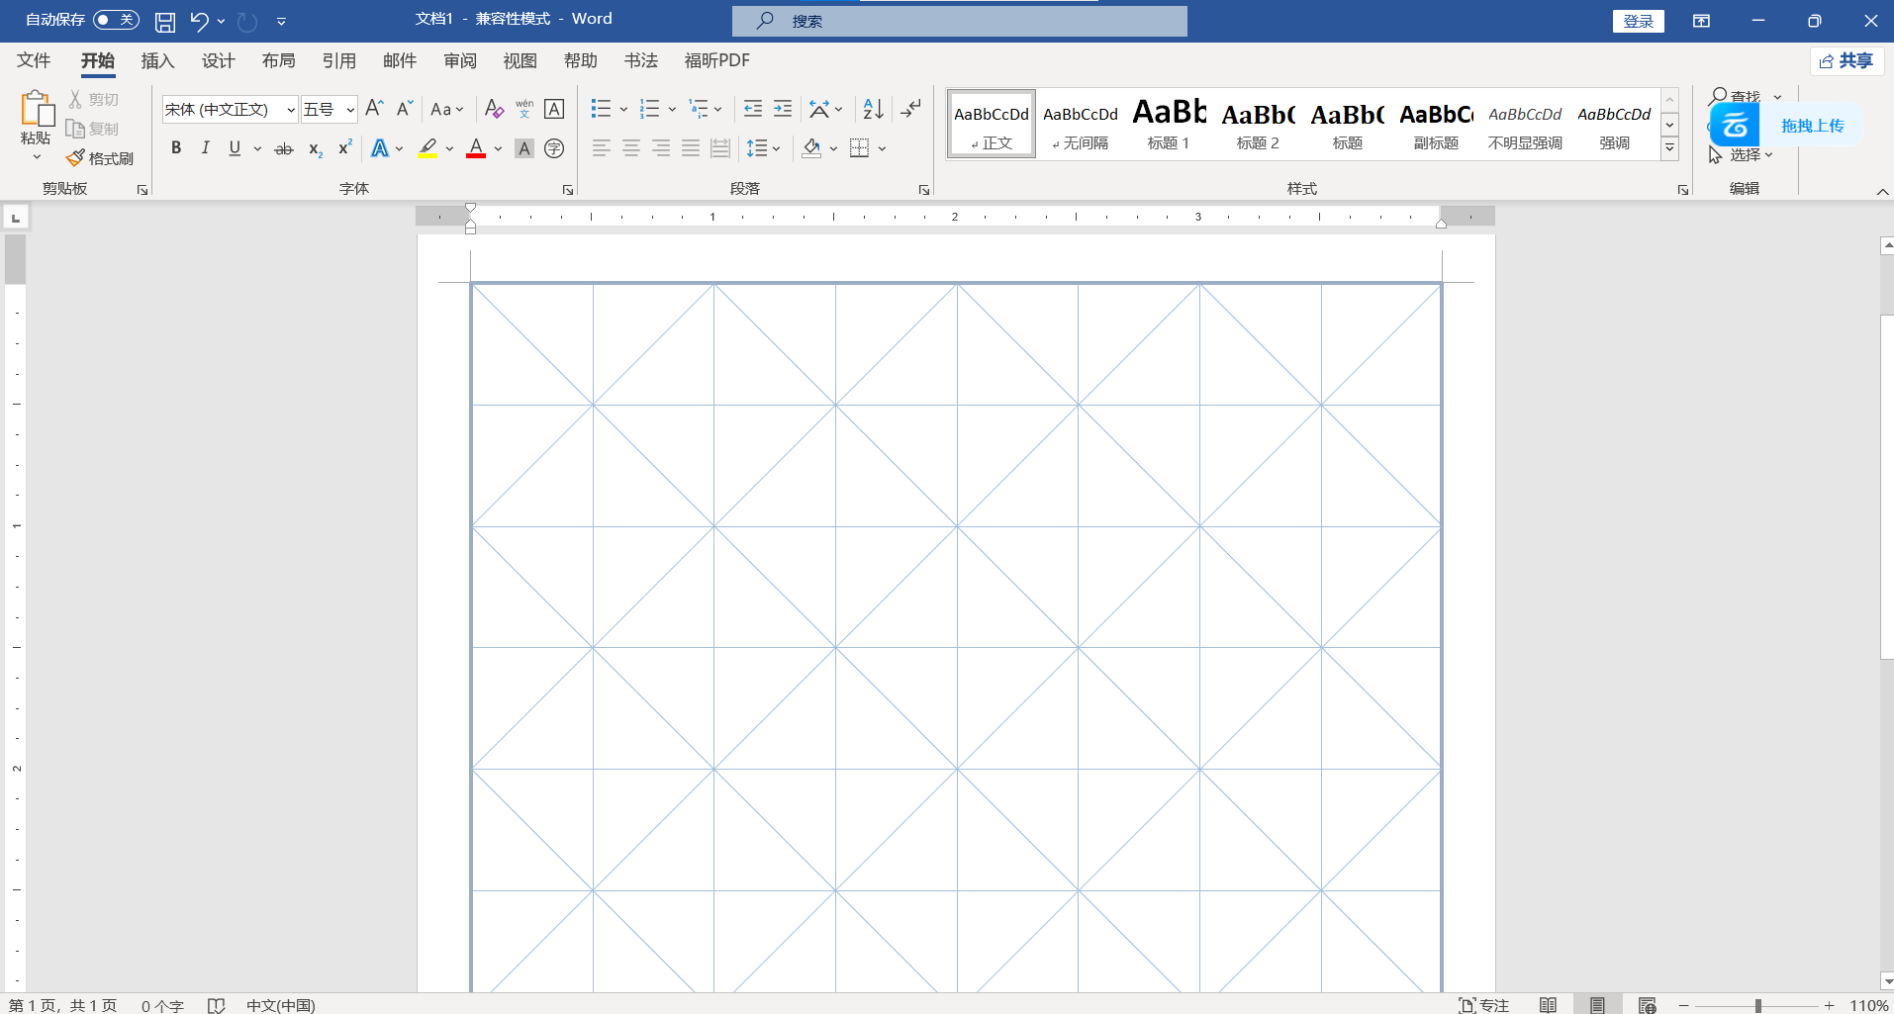Toggle the AutoSave (自动保存) switch

click(x=116, y=20)
